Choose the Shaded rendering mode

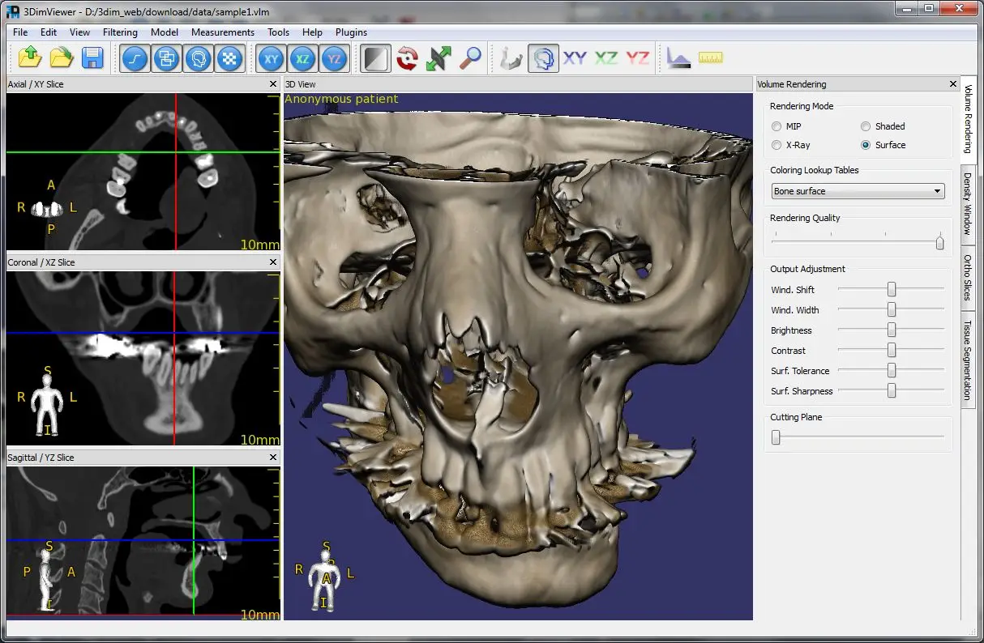[866, 126]
